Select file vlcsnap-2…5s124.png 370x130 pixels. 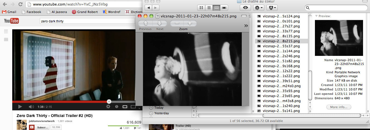pyautogui.click(x=282, y=16)
